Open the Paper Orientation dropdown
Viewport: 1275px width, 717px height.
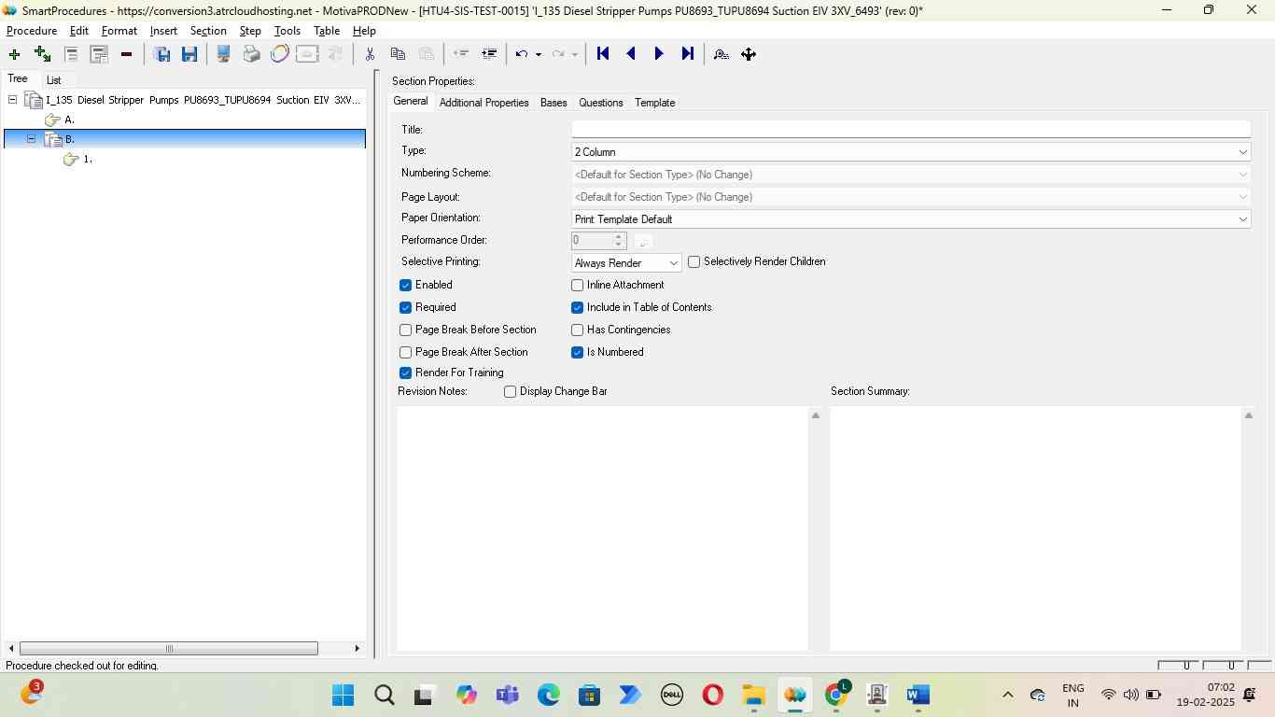[x=911, y=219]
